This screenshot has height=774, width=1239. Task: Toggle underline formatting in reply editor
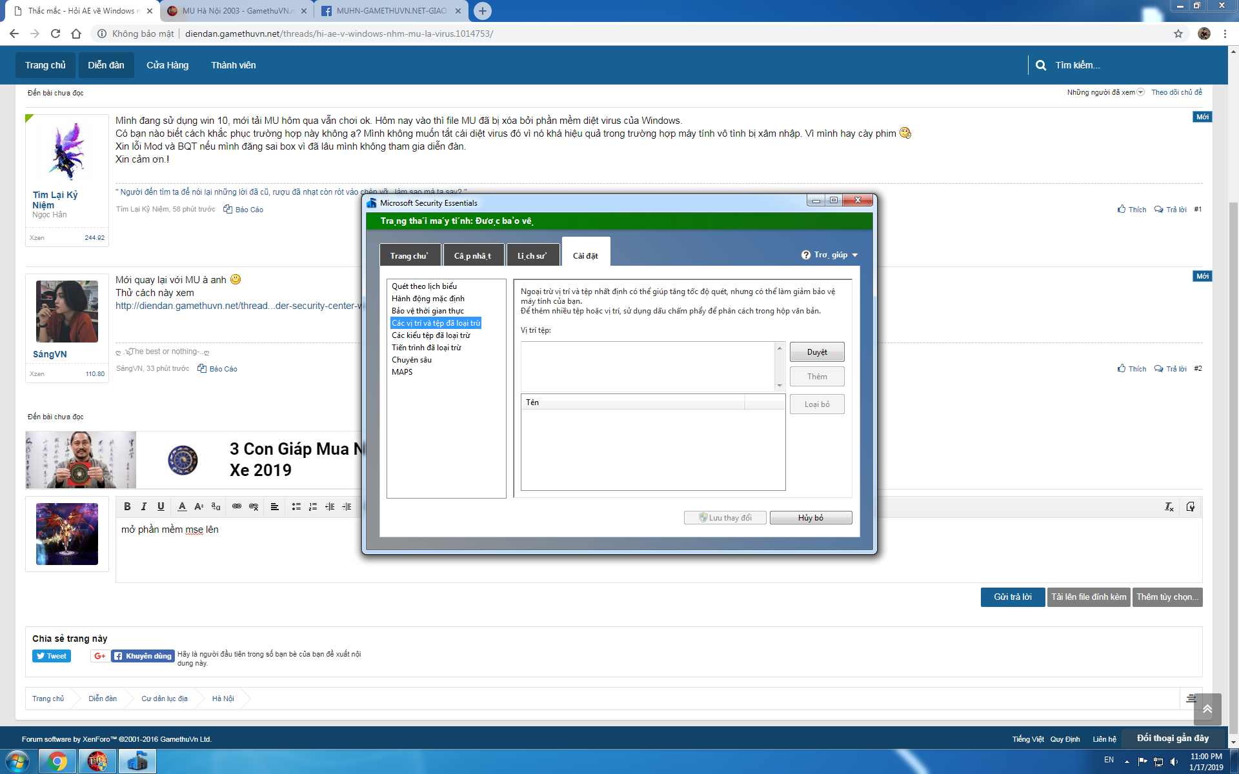click(161, 507)
